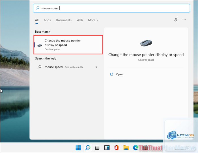This screenshot has width=198, height=153.
Task: Select mouse speed See web results
Action: 68,67
